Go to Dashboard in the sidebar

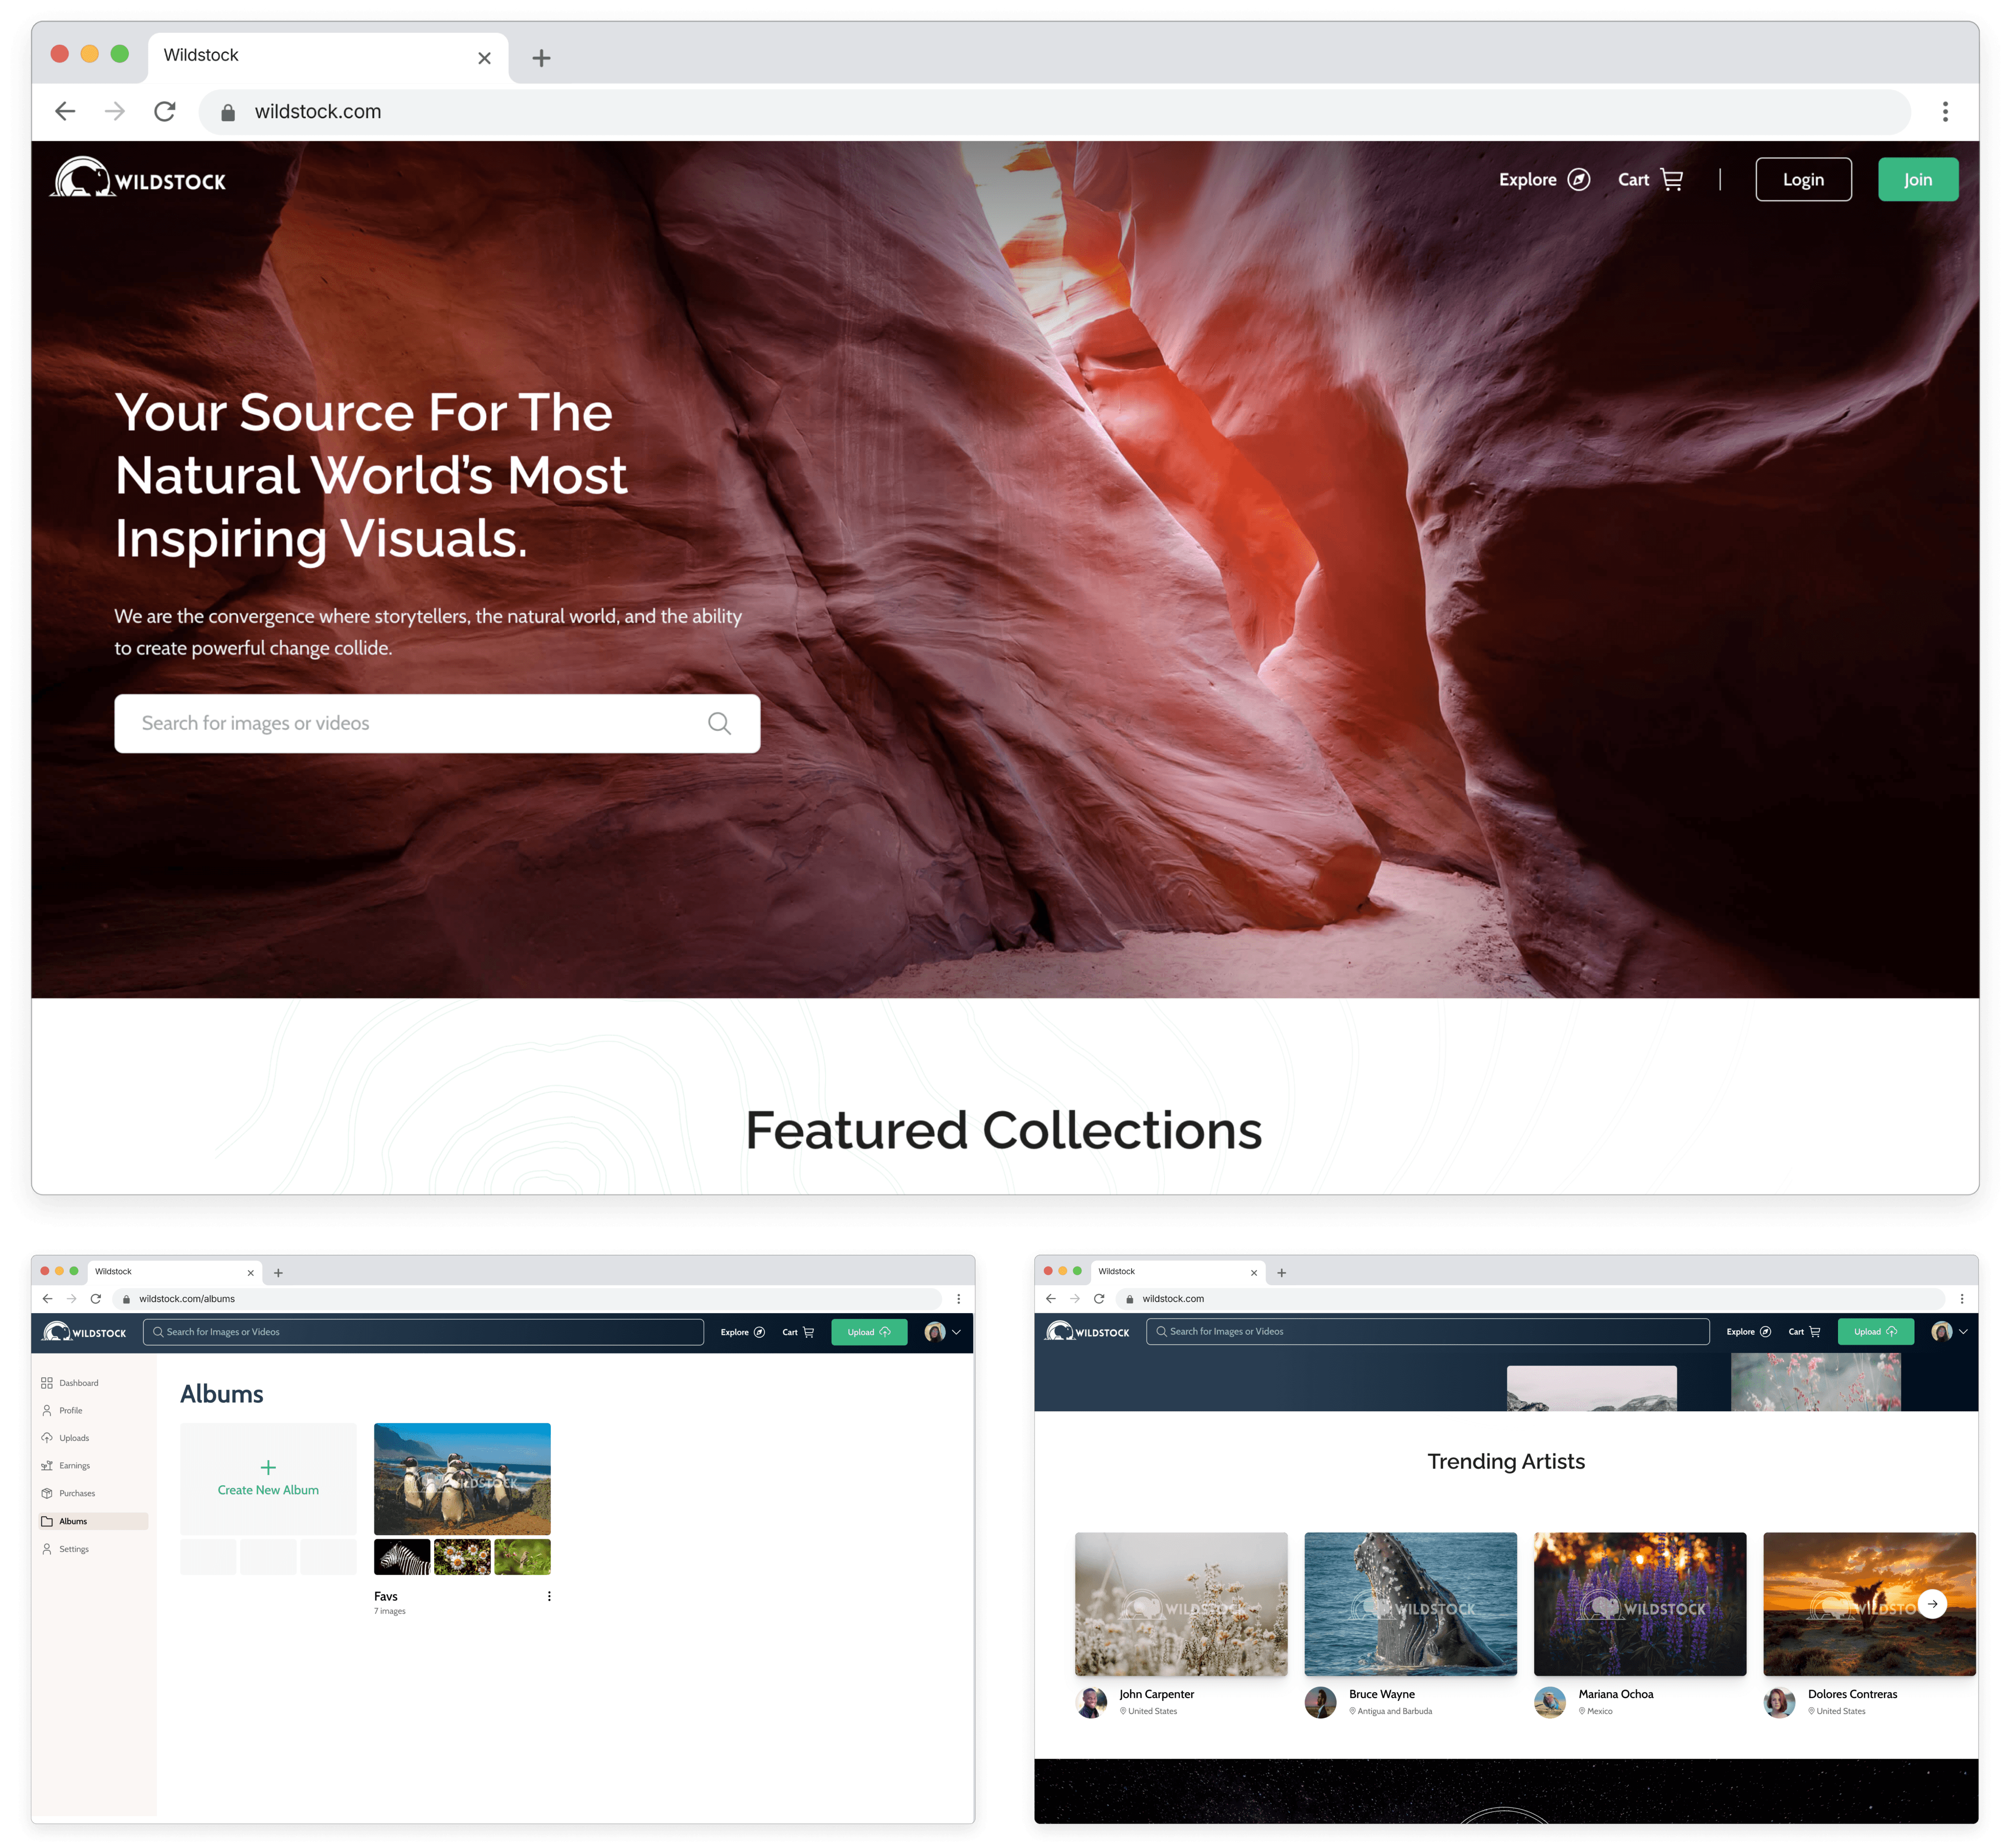coord(78,1383)
